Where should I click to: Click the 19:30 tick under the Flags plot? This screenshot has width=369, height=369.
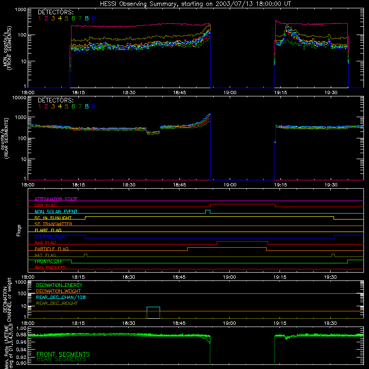330,277
